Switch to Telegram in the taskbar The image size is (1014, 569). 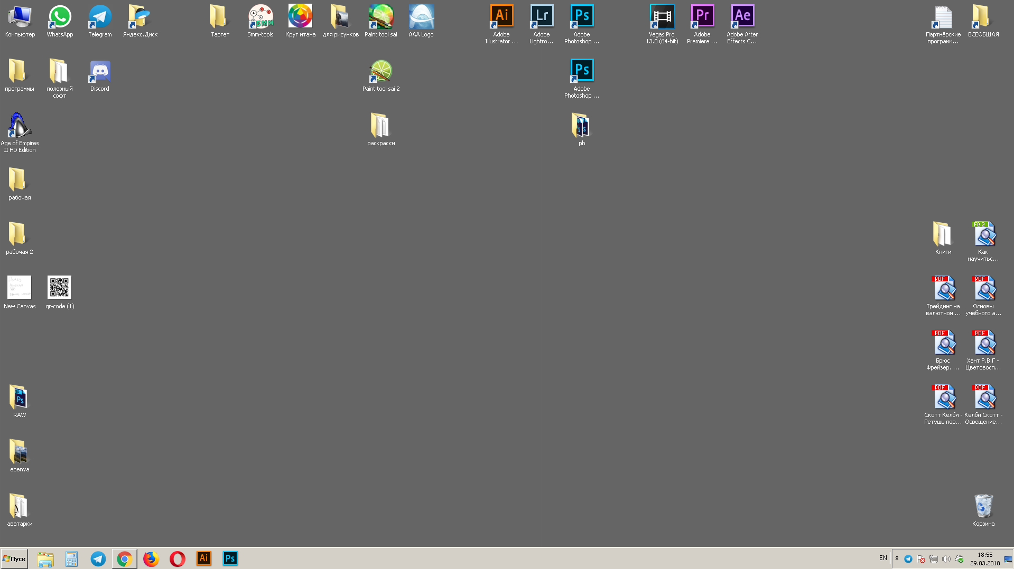pyautogui.click(x=98, y=559)
